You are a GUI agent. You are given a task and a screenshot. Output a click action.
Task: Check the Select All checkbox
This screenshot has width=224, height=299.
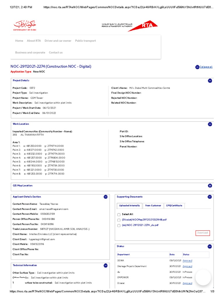click(119, 214)
